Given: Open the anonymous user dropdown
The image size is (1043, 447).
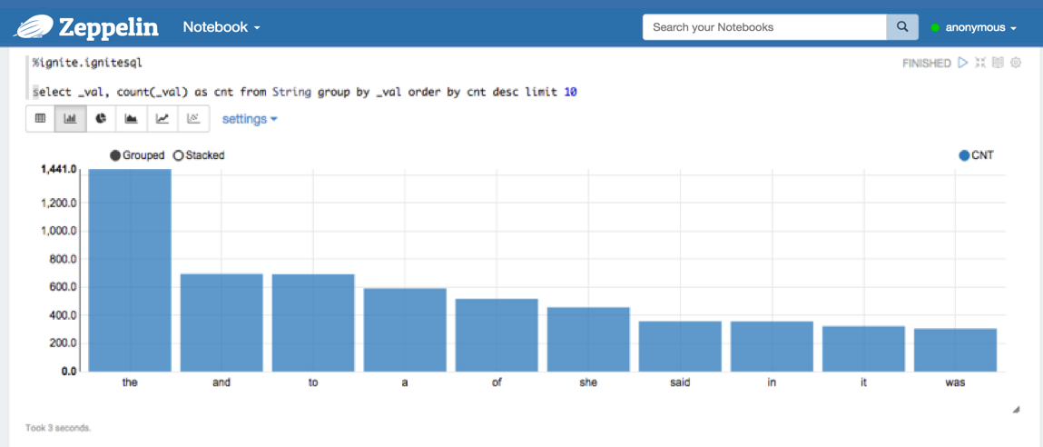Looking at the screenshot, I should (x=974, y=28).
